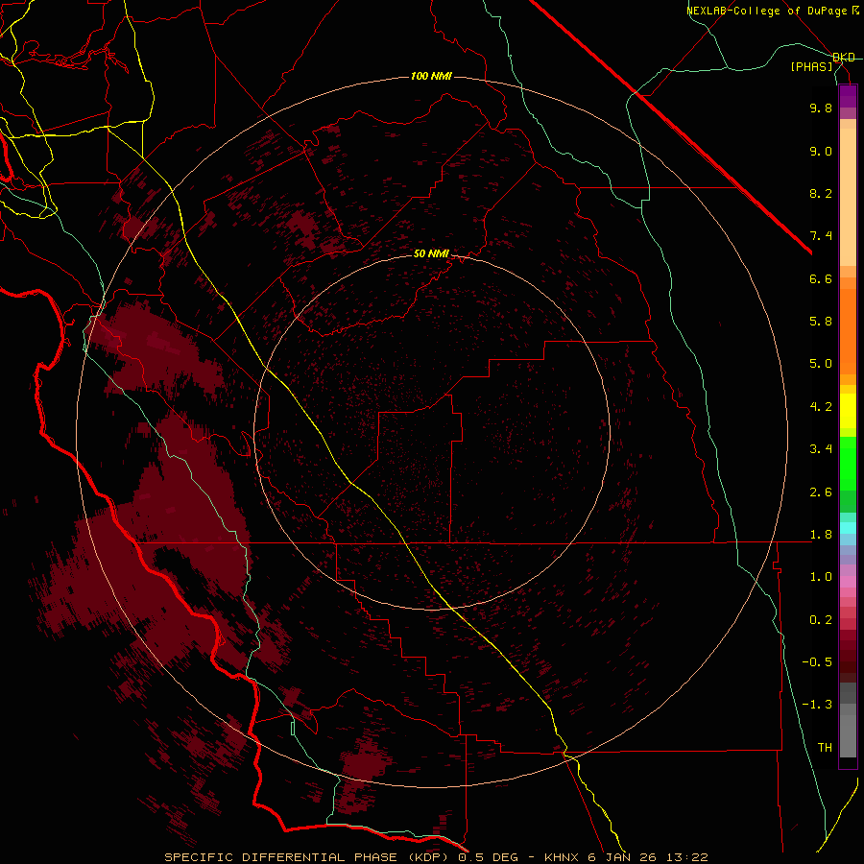Click the -0.5 legend value
Screen dimensions: 864x864
(817, 662)
